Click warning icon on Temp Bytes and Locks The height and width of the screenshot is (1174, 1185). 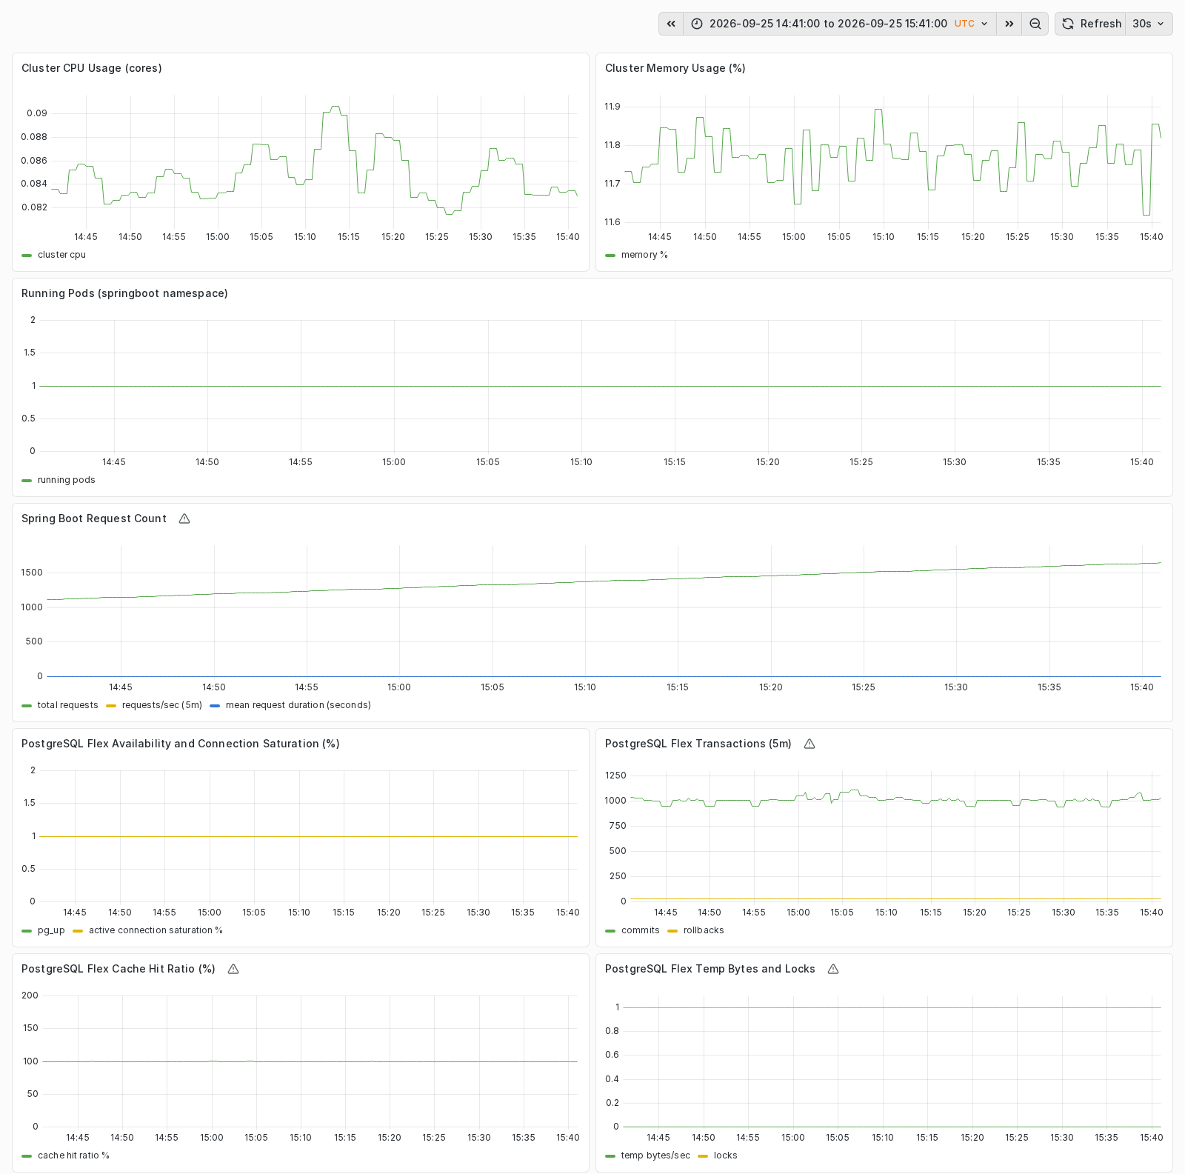pos(833,969)
